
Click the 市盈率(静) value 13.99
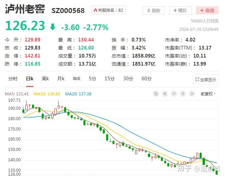click(x=200, y=64)
